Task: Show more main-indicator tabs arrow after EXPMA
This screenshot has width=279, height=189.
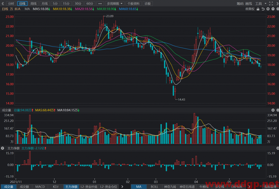Action: coord(249,187)
